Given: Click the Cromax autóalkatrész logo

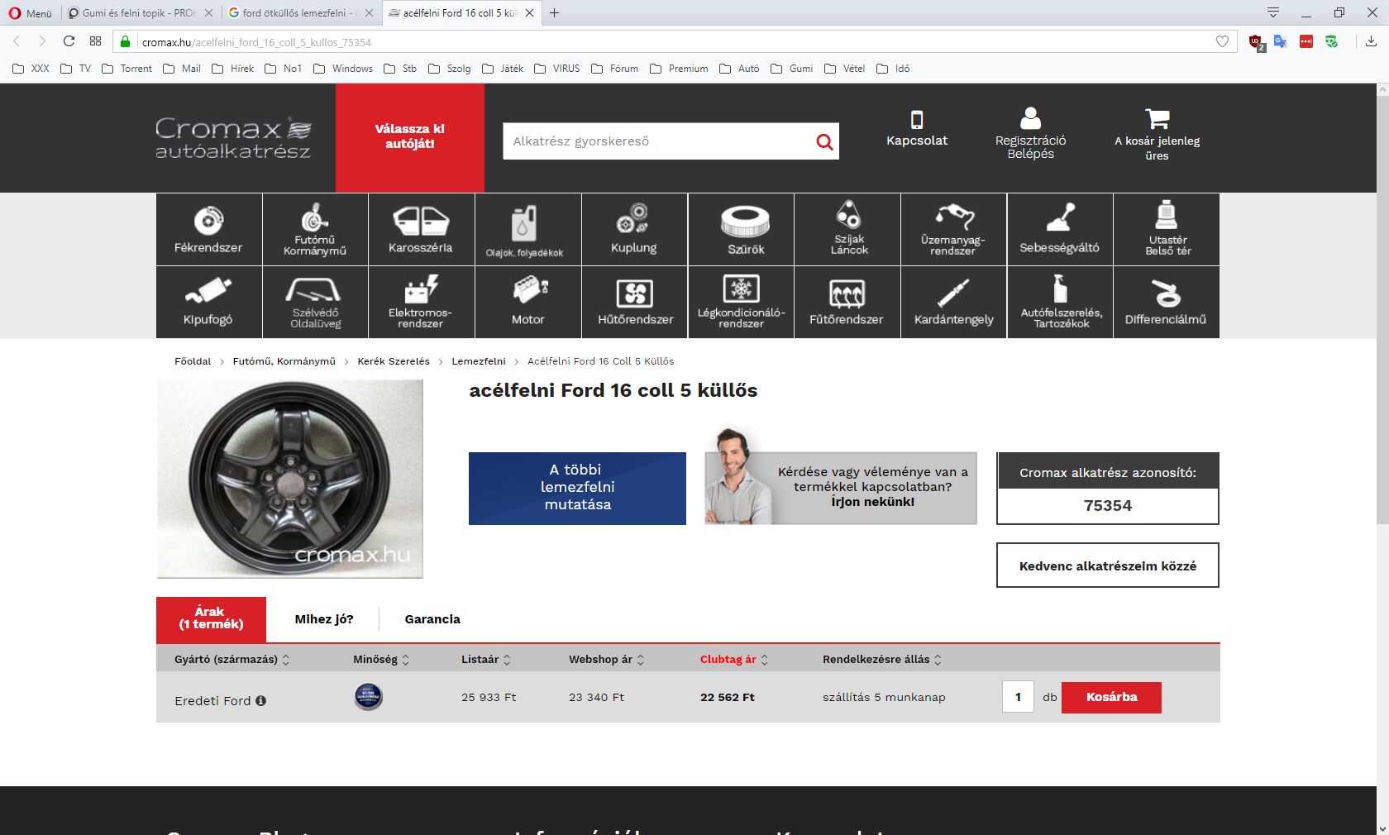Looking at the screenshot, I should pyautogui.click(x=234, y=137).
